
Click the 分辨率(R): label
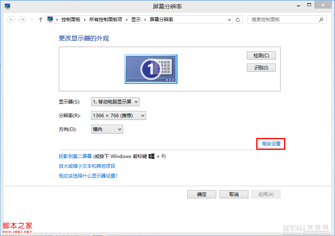pos(70,116)
